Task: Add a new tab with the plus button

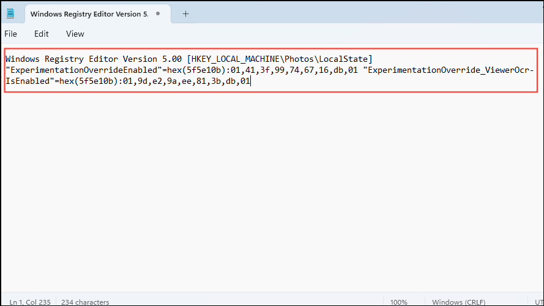Action: (x=185, y=13)
